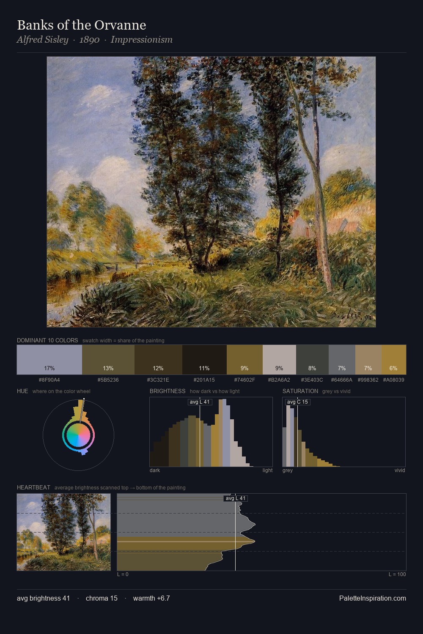
Task: Click the heartbeat brightness profile chart
Action: (261, 532)
